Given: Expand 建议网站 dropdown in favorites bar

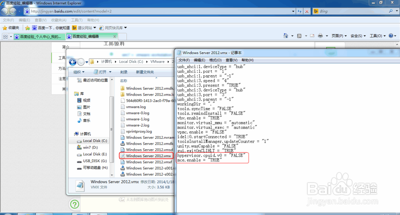Looking at the screenshot, I should (x=95, y=28).
